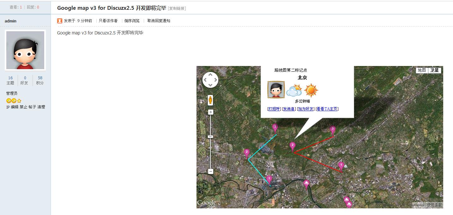Screen dimensions: 453x215
Task: Zoom in with the map plus button
Action: [x=211, y=112]
